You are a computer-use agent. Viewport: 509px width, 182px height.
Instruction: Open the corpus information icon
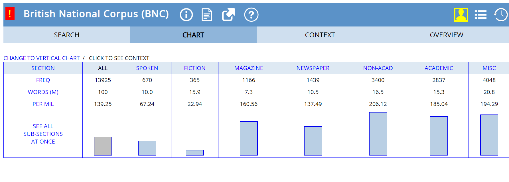click(x=186, y=15)
